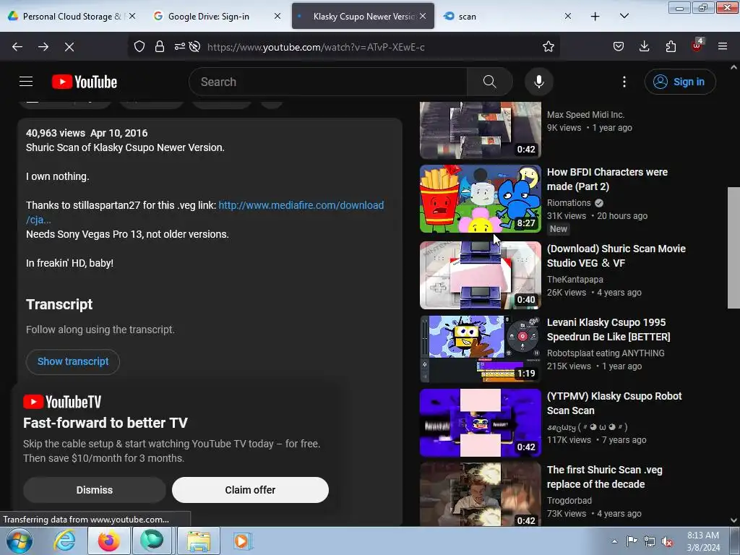This screenshot has height=555, width=740.
Task: Open the taskbar clock showing 8:13 AM
Action: [x=702, y=541]
